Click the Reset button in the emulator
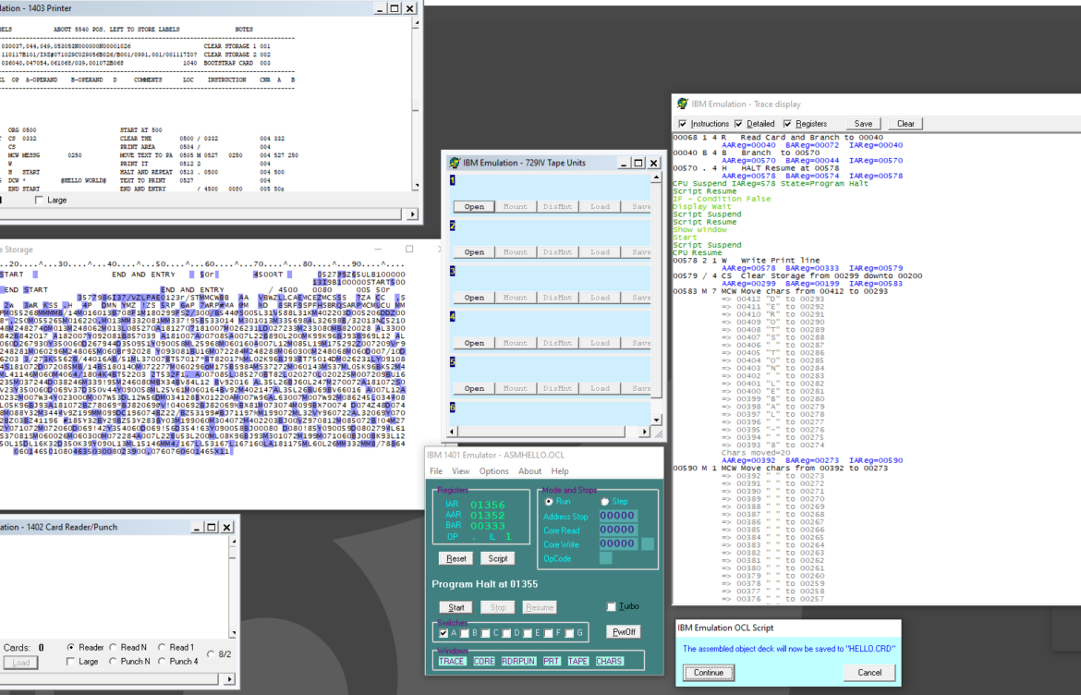This screenshot has width=1081, height=695. pos(455,558)
